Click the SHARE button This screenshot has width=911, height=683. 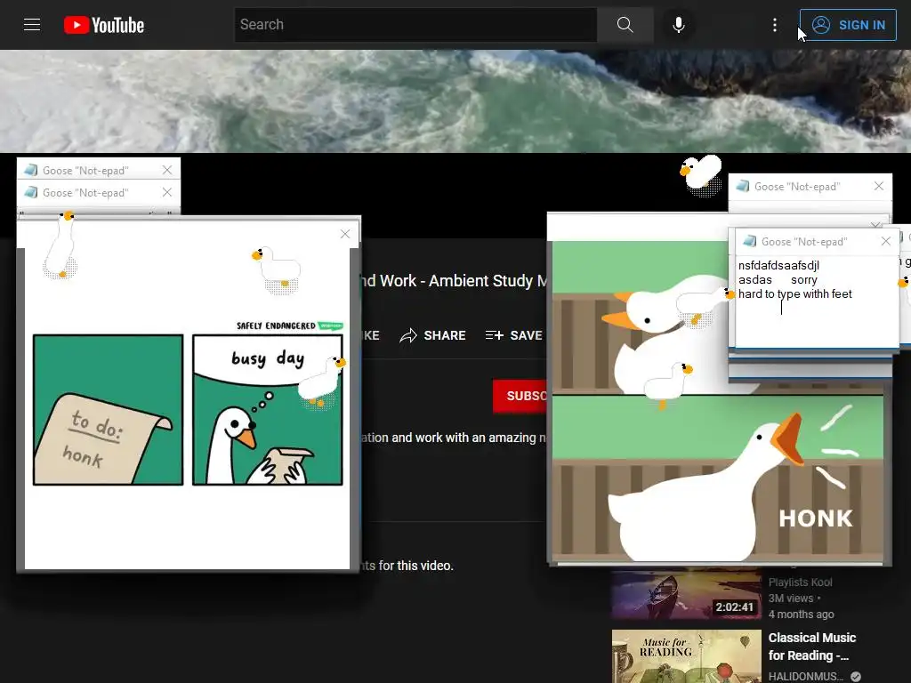point(433,335)
